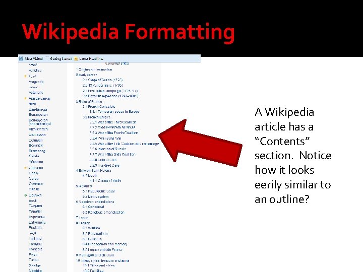Jump to section 8 Legacy

pos(83,223)
